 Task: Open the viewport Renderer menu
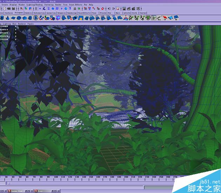(22, 24)
